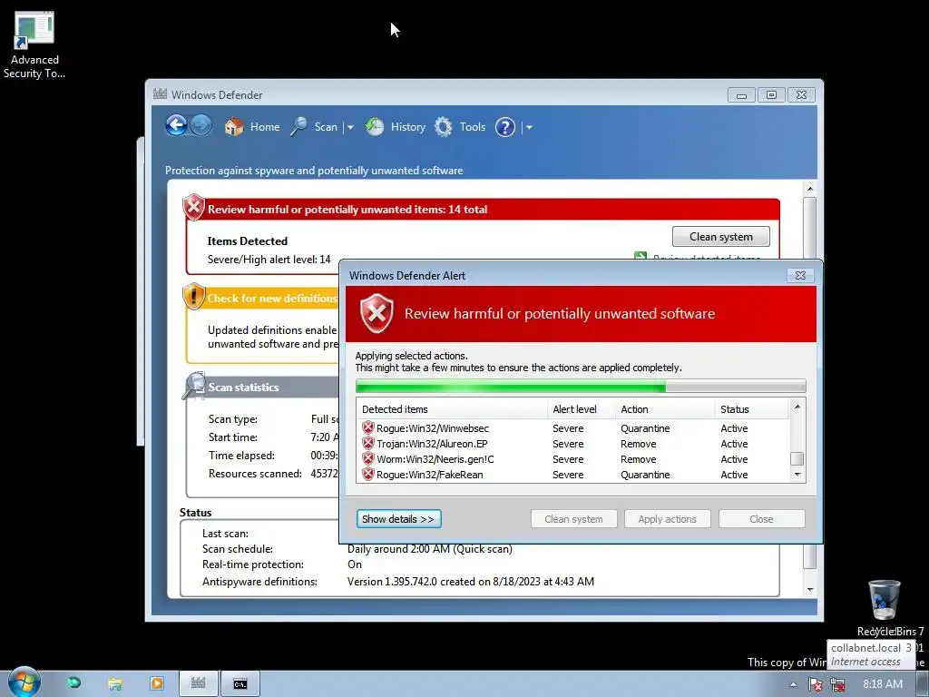Expand the Scan options dropdown arrow

pos(350,127)
